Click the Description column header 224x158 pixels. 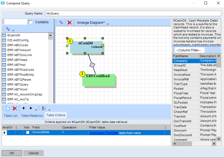(x=208, y=56)
